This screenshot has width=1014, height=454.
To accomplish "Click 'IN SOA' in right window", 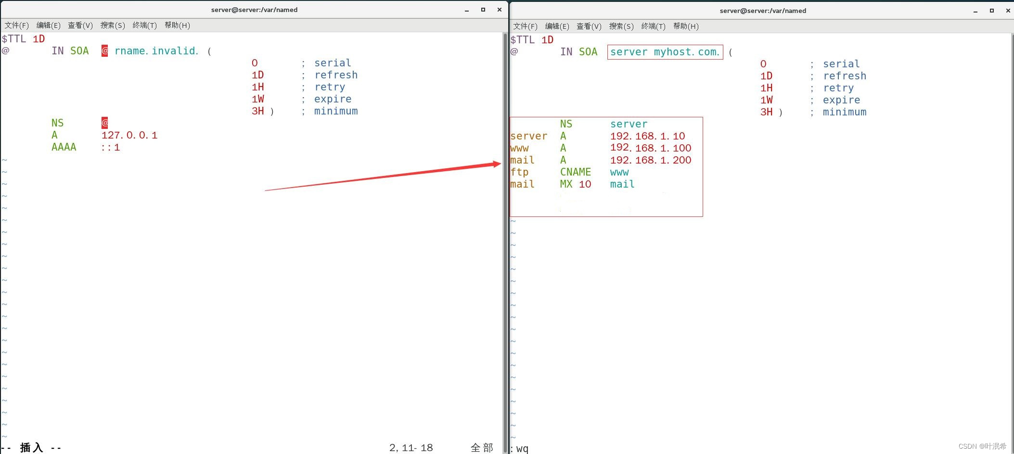I will point(578,52).
